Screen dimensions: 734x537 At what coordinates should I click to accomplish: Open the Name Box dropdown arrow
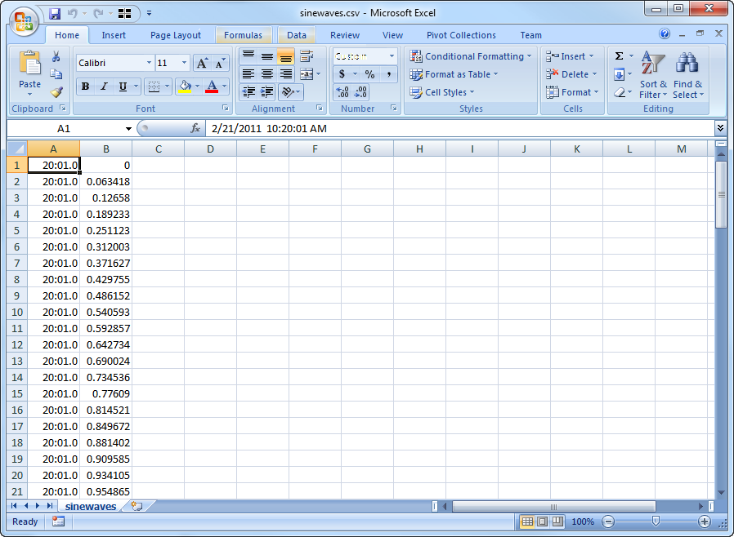point(128,129)
